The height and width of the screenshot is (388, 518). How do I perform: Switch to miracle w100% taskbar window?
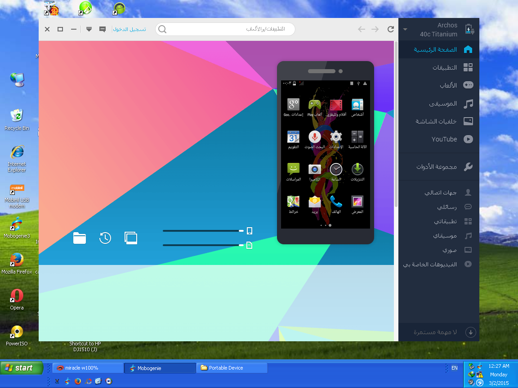click(x=88, y=368)
